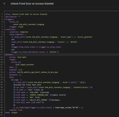Click 'unlocked the front door with' line
This screenshot has width=119, height=117.
[x=27, y=85]
